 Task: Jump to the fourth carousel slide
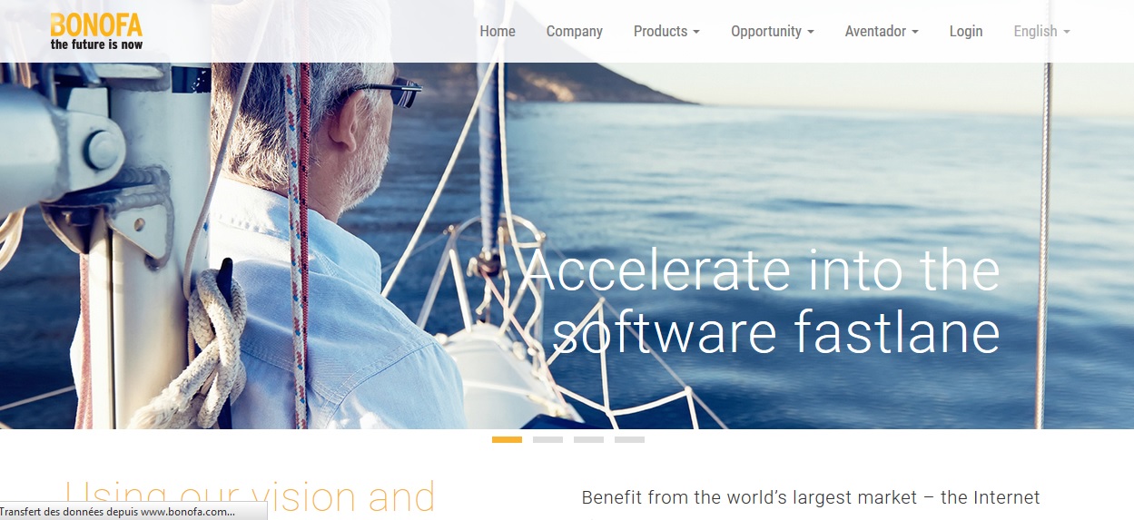tap(629, 439)
